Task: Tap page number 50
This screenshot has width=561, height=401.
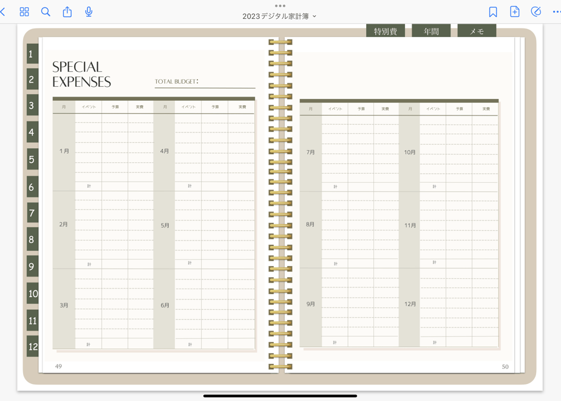Action: click(505, 366)
